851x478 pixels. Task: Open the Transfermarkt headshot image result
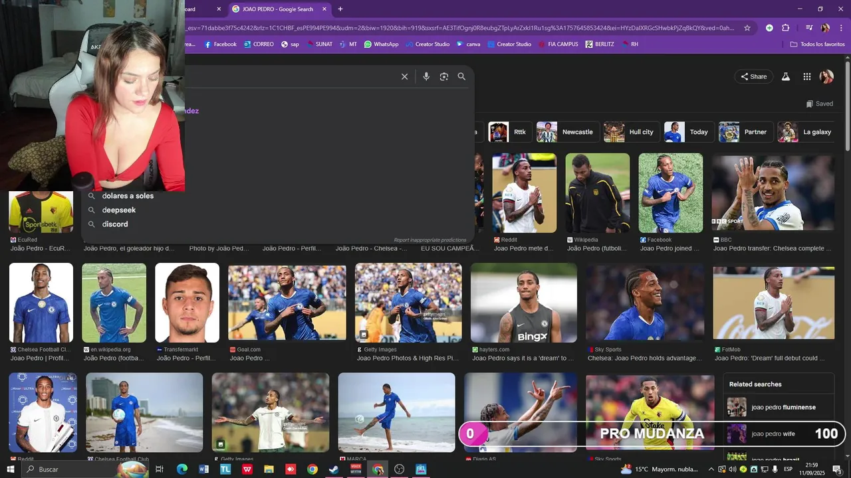pyautogui.click(x=187, y=303)
